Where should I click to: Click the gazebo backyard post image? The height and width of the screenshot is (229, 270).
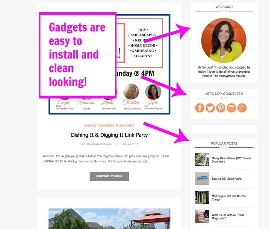[x=109, y=219]
